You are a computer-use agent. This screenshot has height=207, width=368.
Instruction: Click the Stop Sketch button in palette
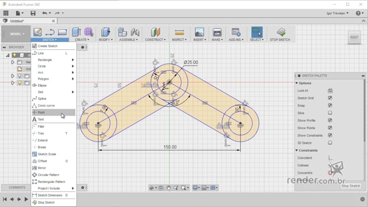(x=351, y=186)
